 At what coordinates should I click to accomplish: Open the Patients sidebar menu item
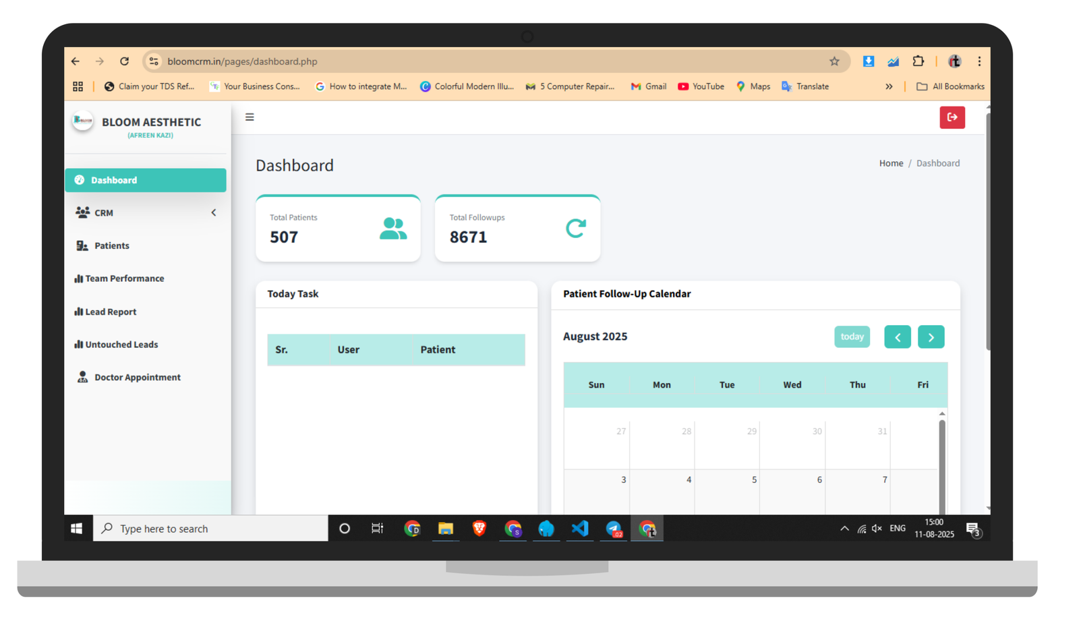[111, 246]
